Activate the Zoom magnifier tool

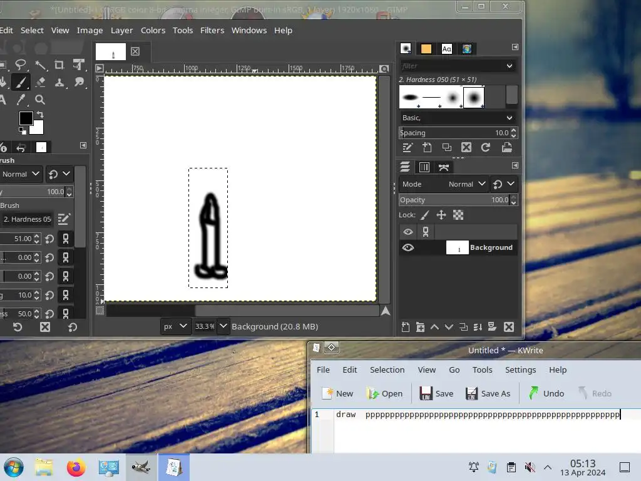40,100
